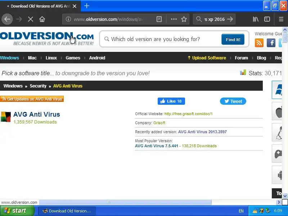Go back with the browser back arrow
The image size is (288, 216).
(x=7, y=19)
